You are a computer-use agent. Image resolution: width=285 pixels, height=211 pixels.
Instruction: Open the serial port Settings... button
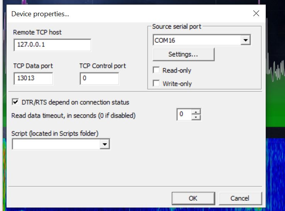(x=183, y=54)
